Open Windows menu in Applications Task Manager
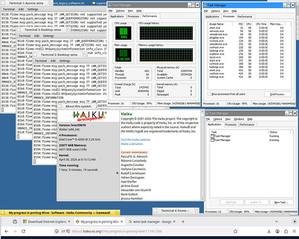 pyautogui.click(x=239, y=119)
